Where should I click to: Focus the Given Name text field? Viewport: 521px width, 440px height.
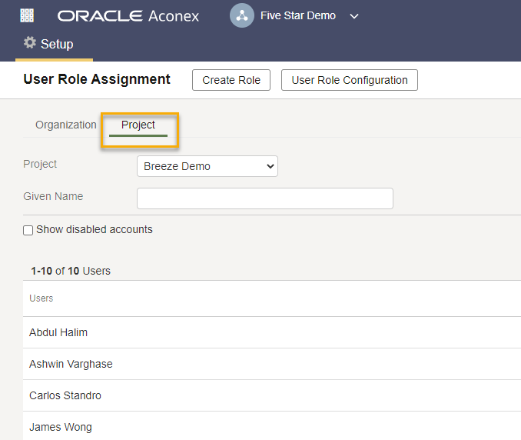click(x=264, y=198)
